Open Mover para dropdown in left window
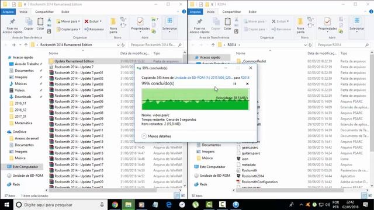 click(68, 22)
